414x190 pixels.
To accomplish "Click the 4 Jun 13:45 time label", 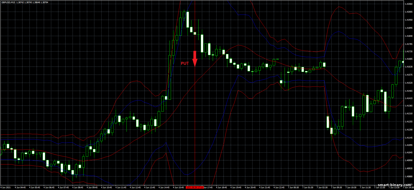I will [150, 187].
